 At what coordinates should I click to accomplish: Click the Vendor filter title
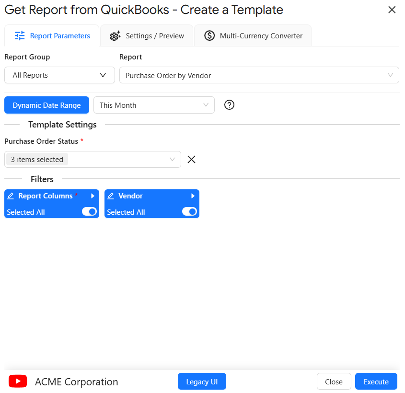pyautogui.click(x=130, y=196)
